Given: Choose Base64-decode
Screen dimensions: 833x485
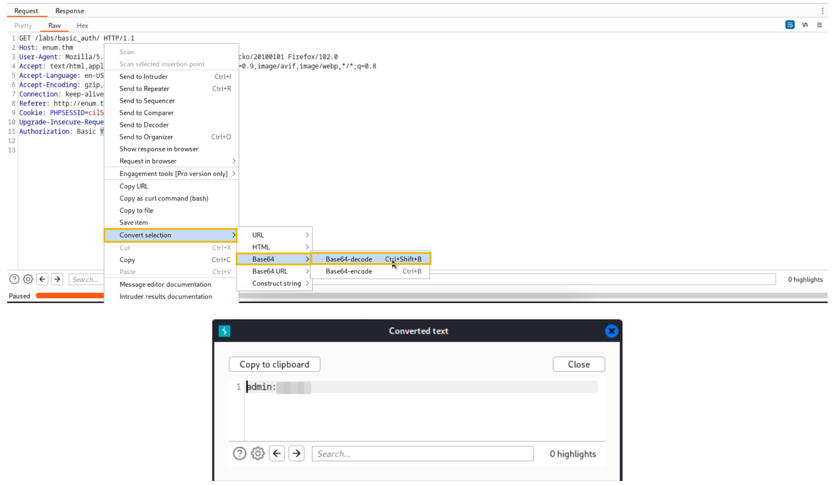Looking at the screenshot, I should [x=371, y=259].
